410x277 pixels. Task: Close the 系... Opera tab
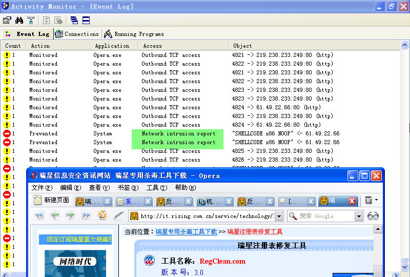pyautogui.click(x=148, y=201)
